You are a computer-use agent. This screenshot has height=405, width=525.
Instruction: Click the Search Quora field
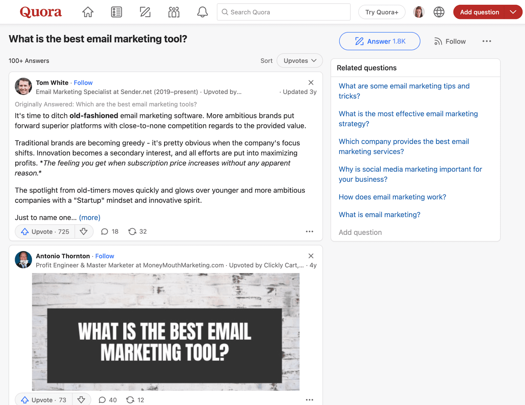(283, 12)
